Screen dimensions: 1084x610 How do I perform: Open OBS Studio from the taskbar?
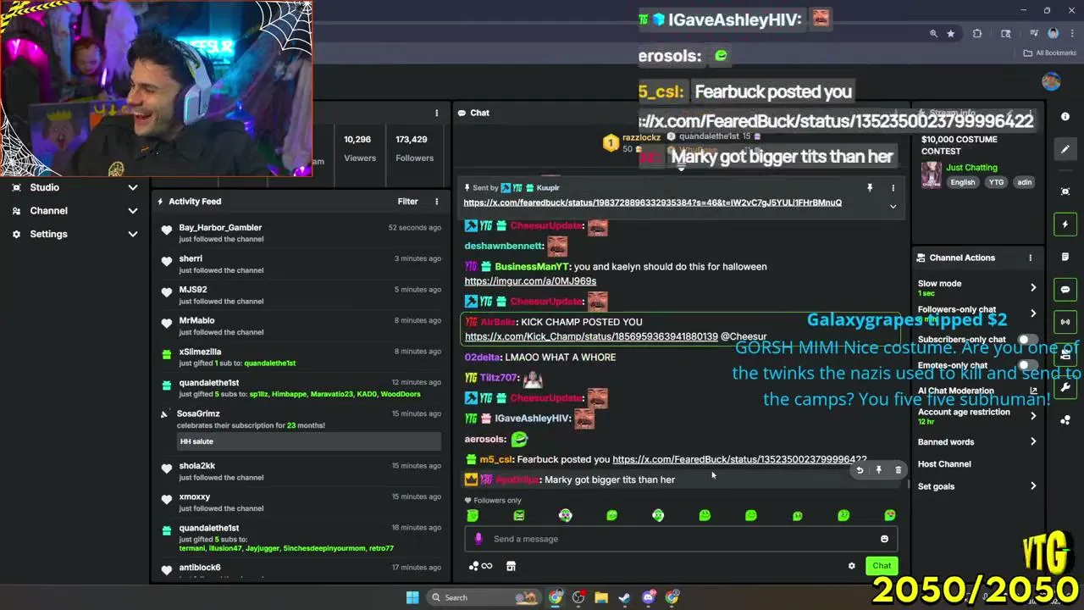coord(578,597)
